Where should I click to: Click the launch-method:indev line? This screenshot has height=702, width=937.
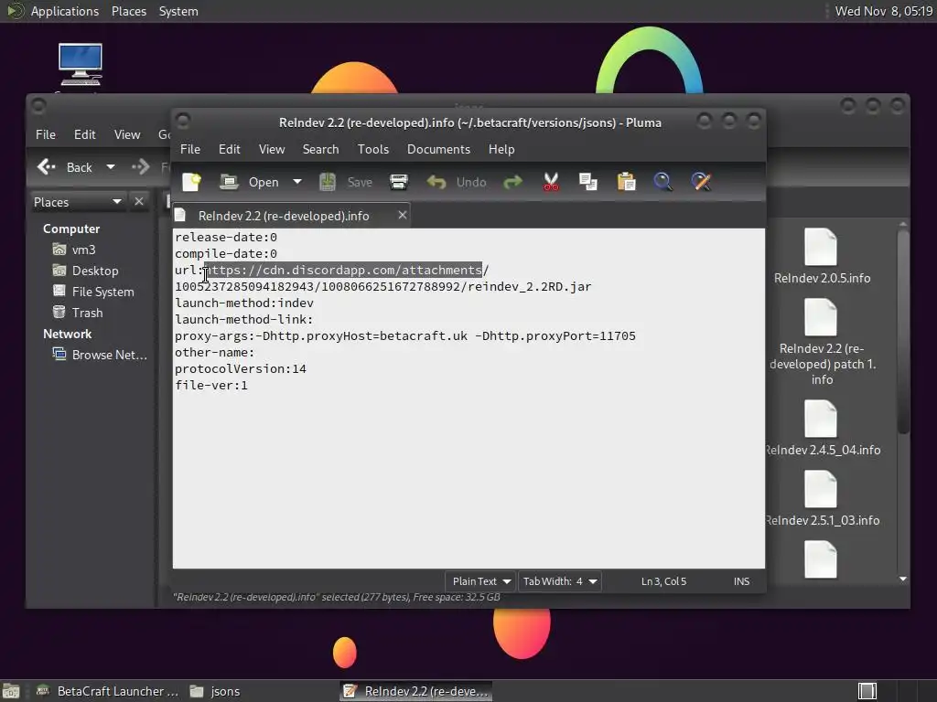[243, 303]
